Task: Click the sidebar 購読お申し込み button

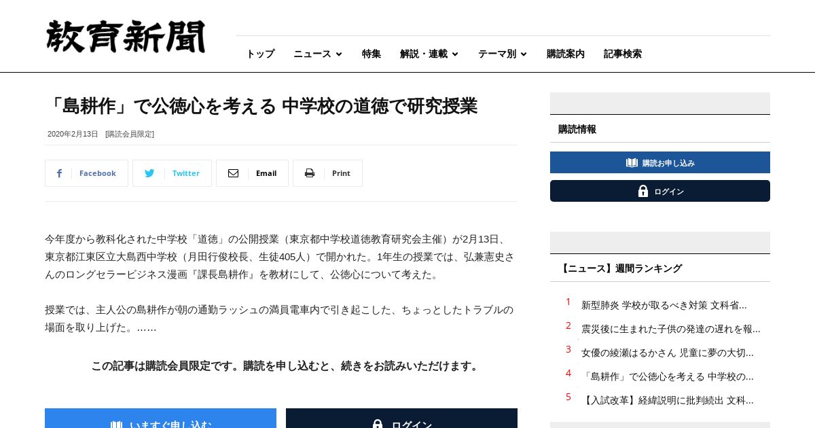Action: pos(660,162)
